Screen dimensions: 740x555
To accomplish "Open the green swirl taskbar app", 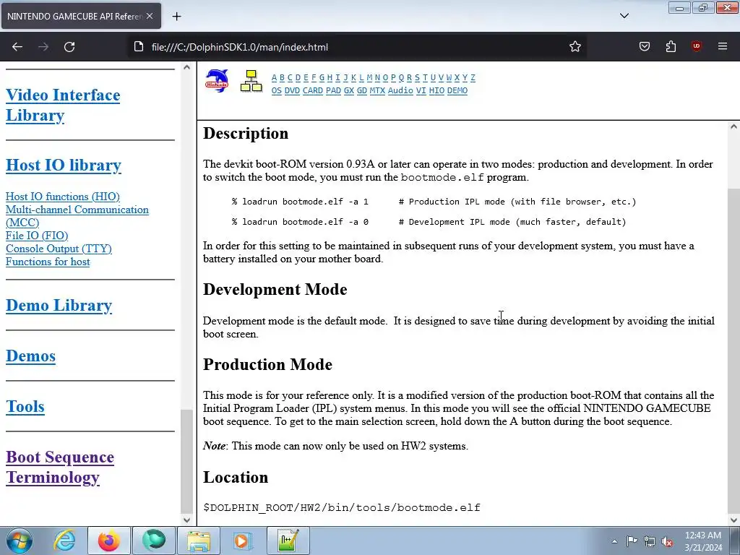I will pyautogui.click(x=154, y=541).
